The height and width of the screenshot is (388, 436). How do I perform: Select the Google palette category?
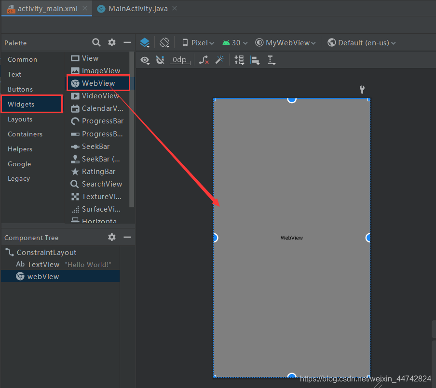pyautogui.click(x=19, y=164)
